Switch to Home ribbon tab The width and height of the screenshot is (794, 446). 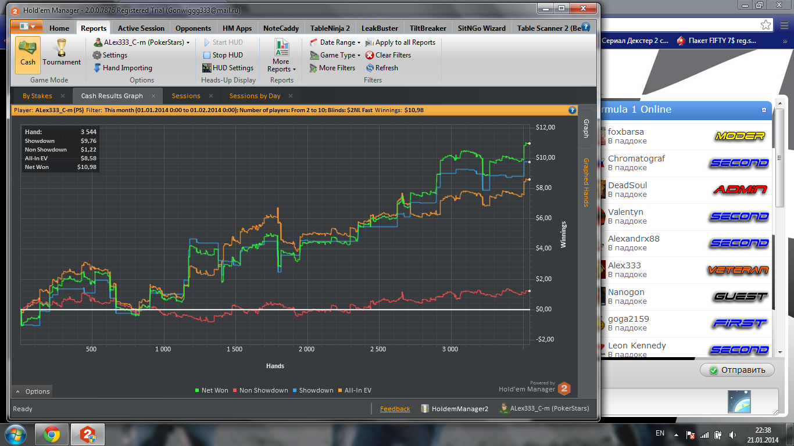point(59,28)
